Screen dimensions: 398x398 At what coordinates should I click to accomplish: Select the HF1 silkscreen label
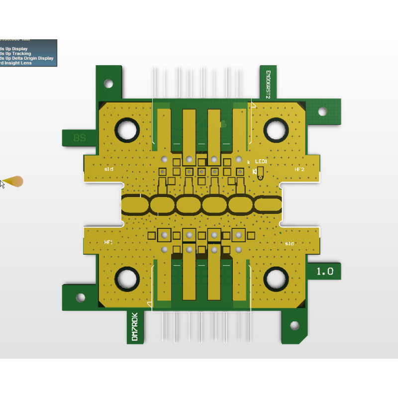click(108, 242)
